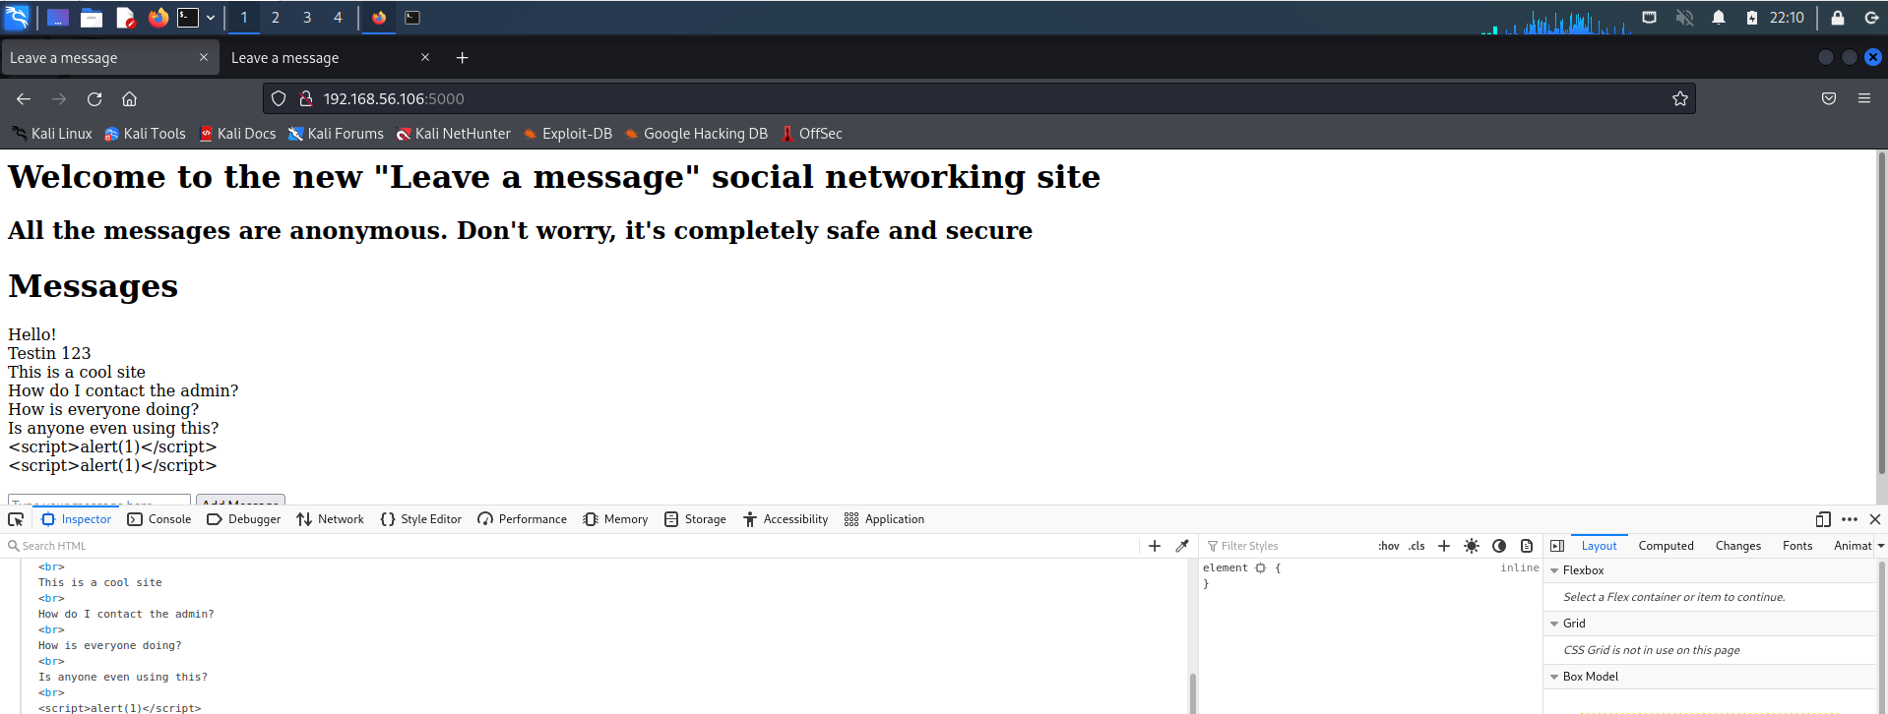Open the Google Hacking DB bookmark
Screen dimensions: 1888x714
[x=696, y=134]
